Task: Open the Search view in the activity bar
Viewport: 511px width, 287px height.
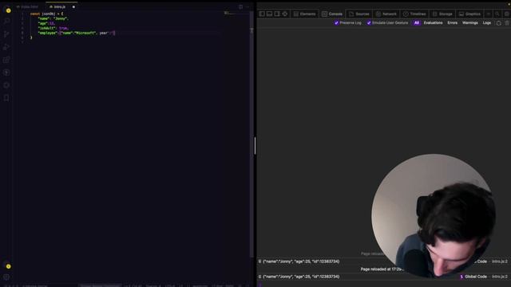Action: tap(6, 22)
